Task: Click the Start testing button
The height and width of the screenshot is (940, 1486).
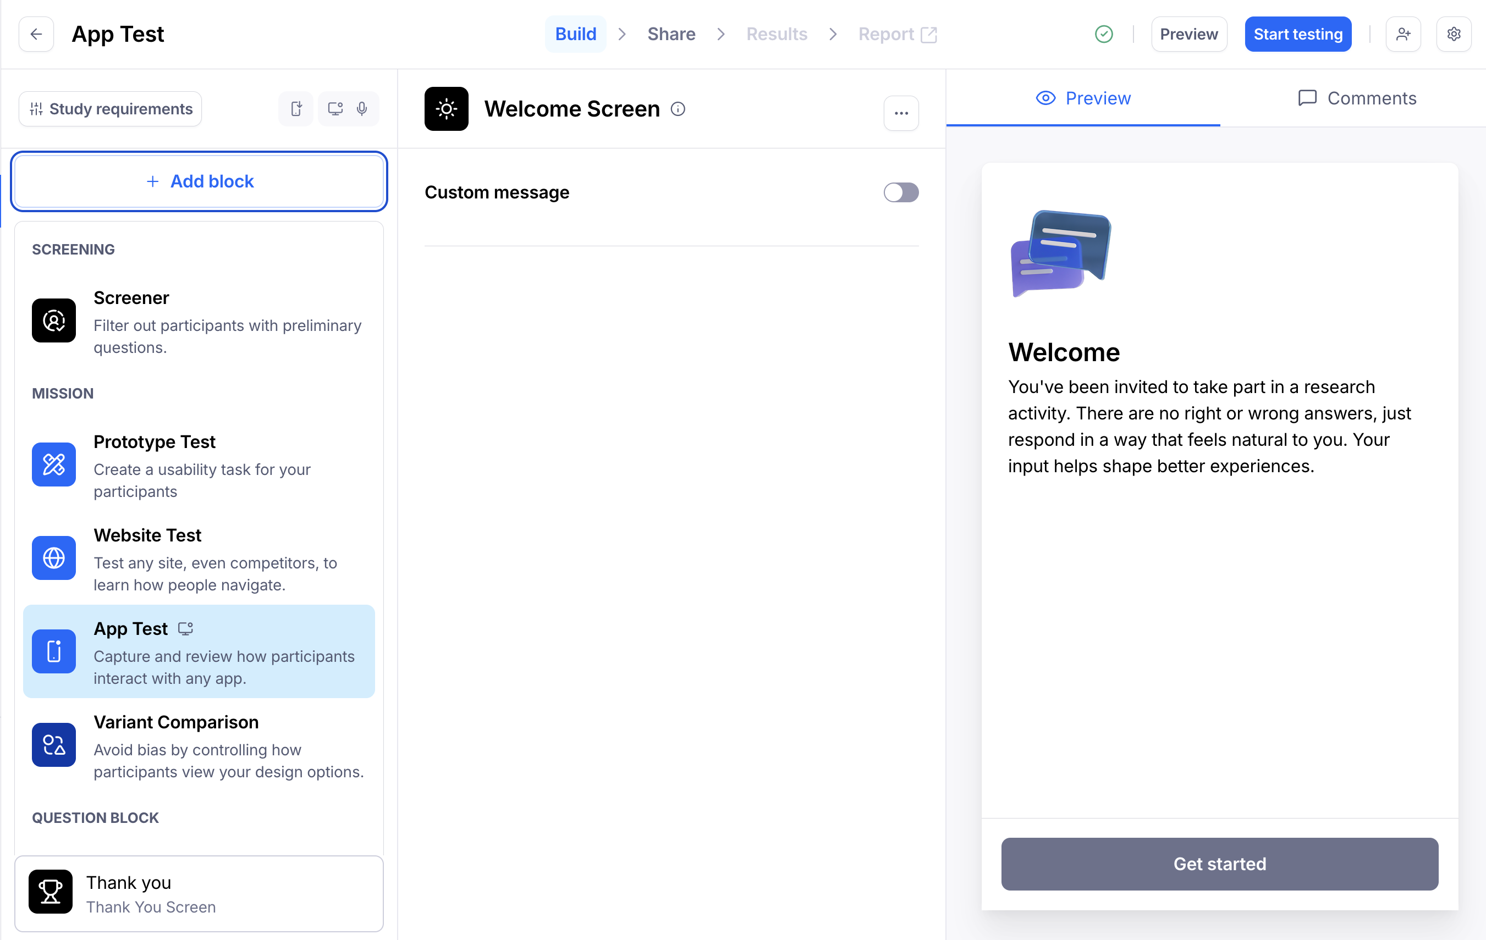Action: [1297, 34]
